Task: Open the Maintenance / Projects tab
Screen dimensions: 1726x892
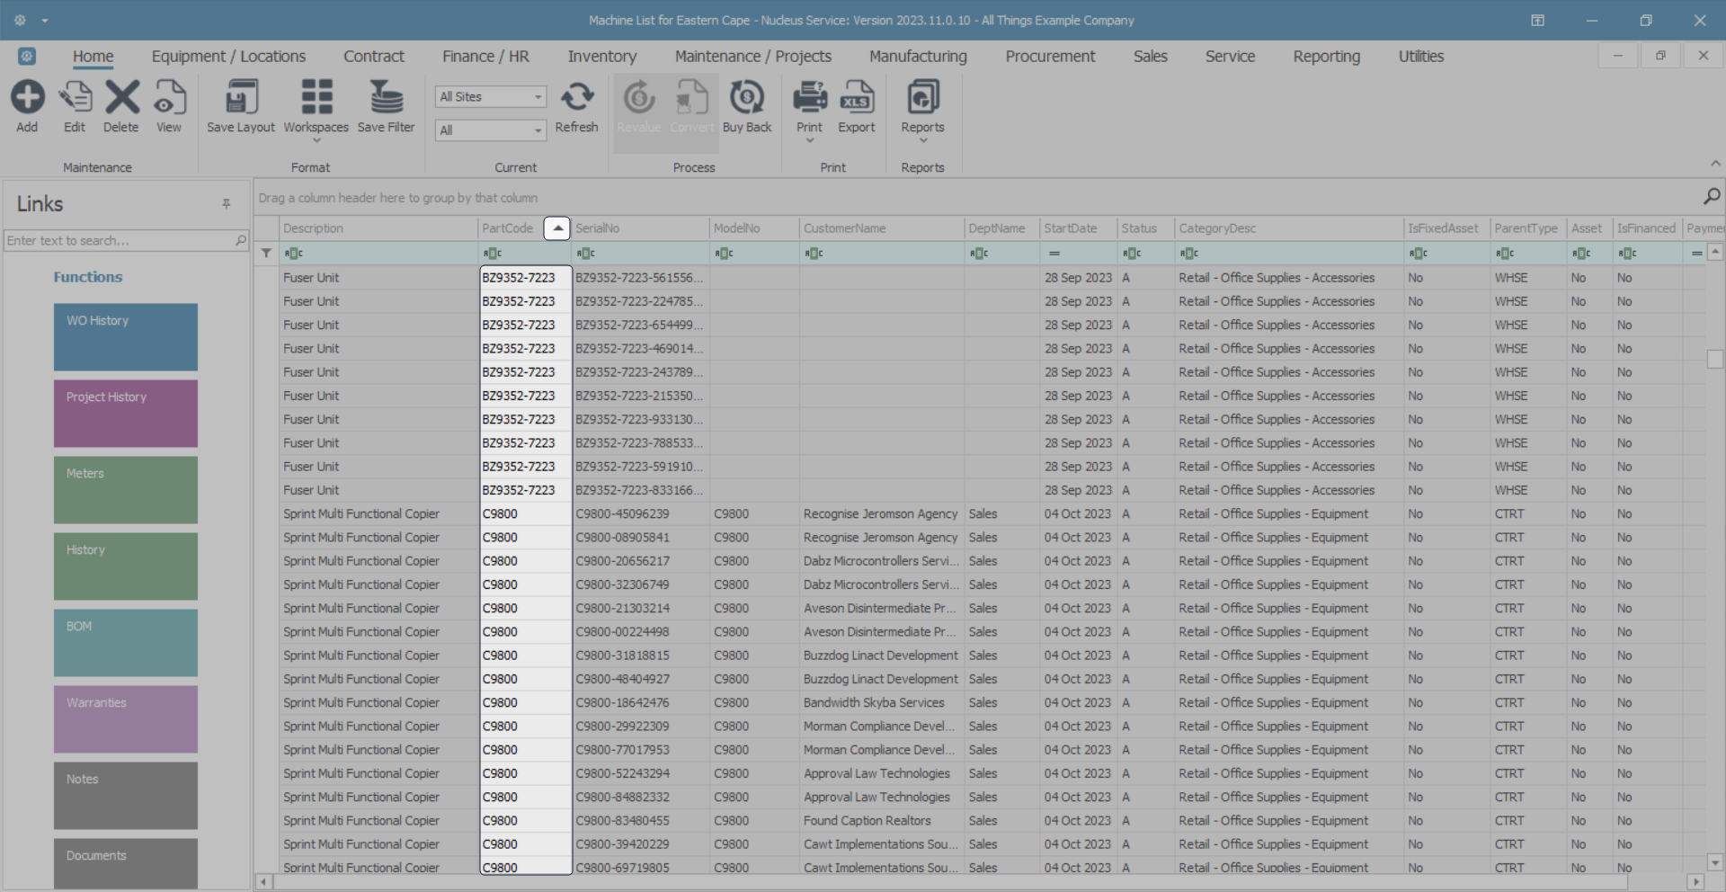Action: click(753, 56)
